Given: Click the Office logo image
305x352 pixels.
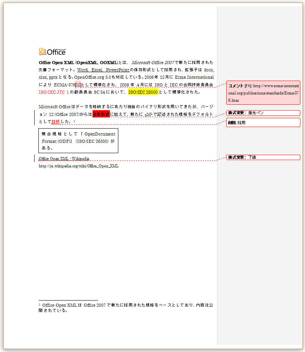Looking at the screenshot, I should click(52, 52).
